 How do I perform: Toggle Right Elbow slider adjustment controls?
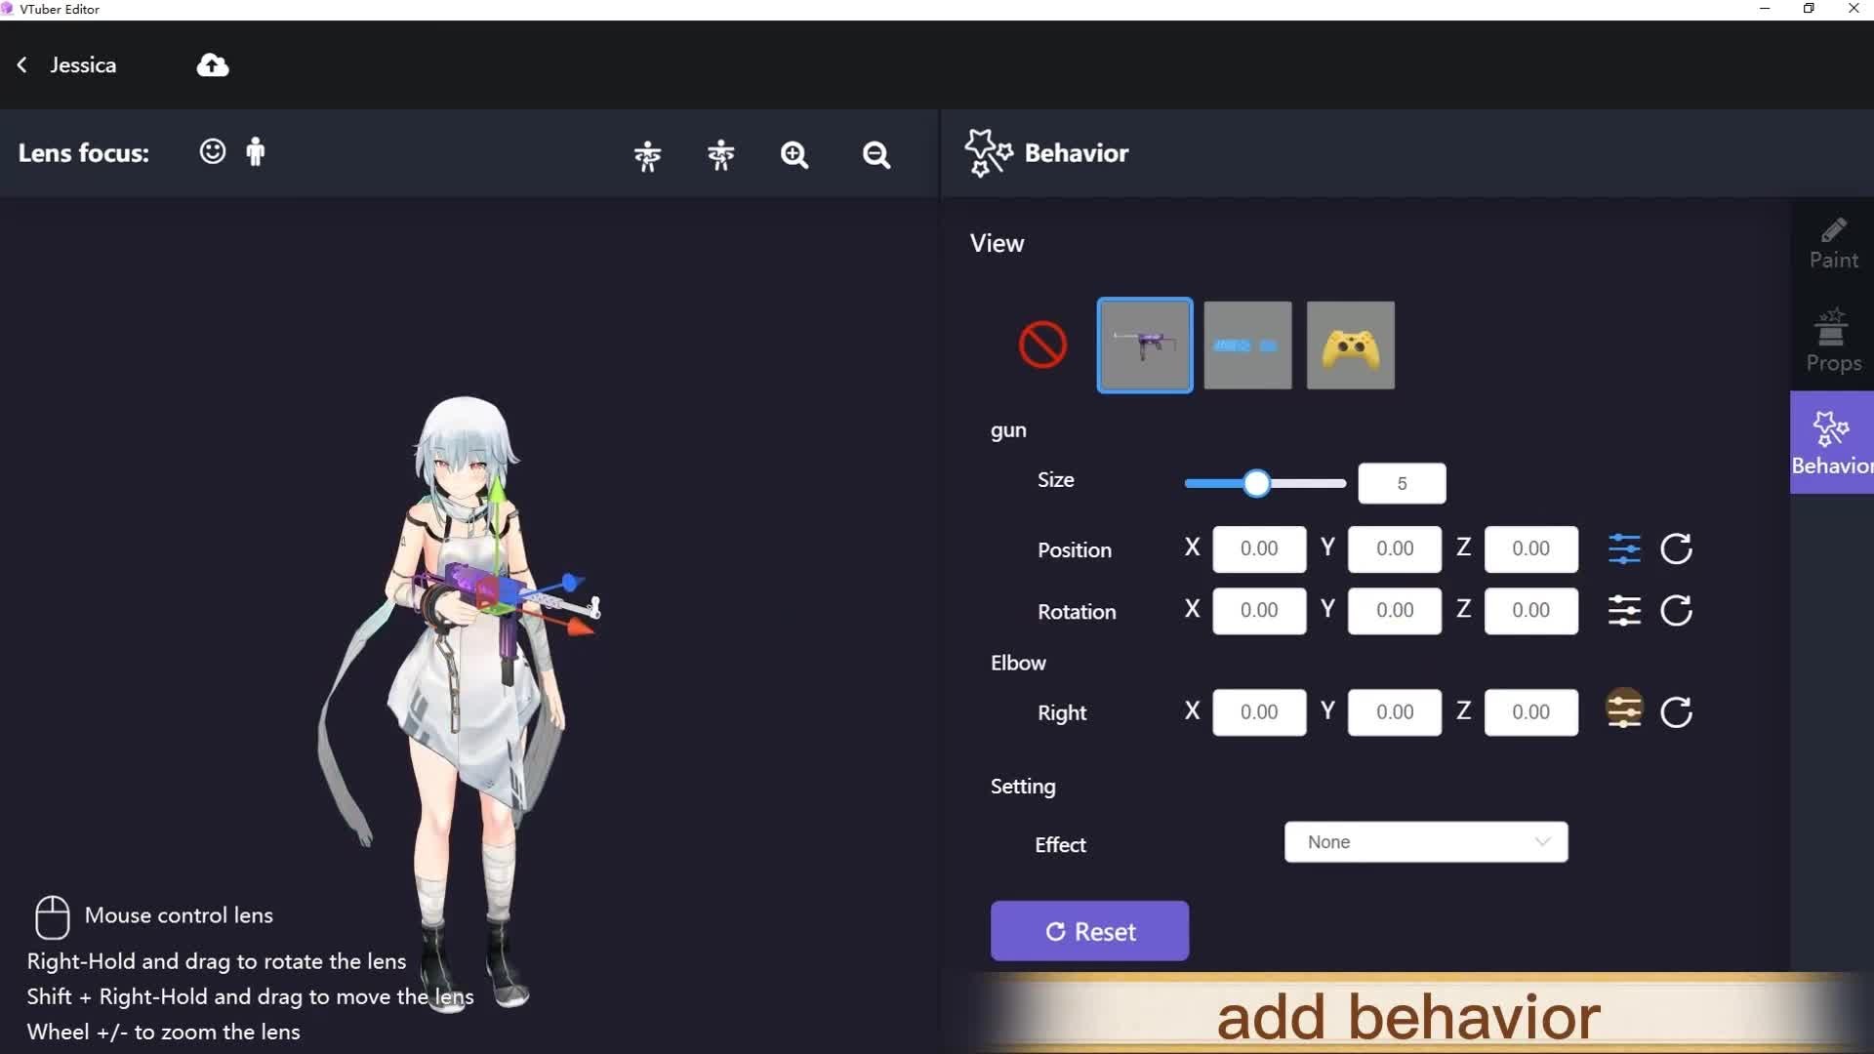1624,709
